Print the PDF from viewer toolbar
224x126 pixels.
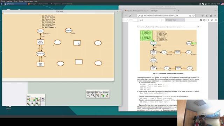(x=201, y=20)
